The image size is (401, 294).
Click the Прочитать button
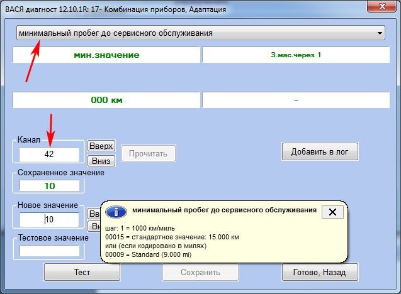[x=148, y=153]
